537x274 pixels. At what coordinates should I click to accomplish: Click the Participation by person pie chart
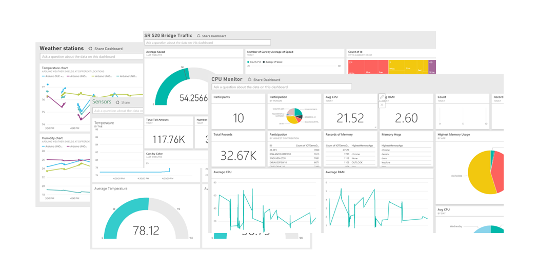click(294, 116)
